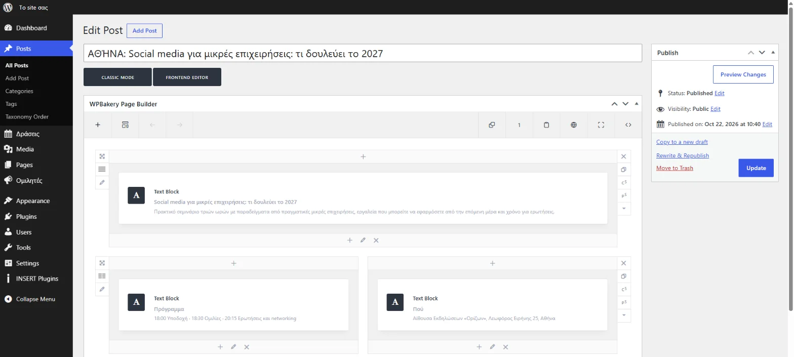The height and width of the screenshot is (357, 794).
Task: Click the pS icon of the single-column row
Action: [624, 195]
